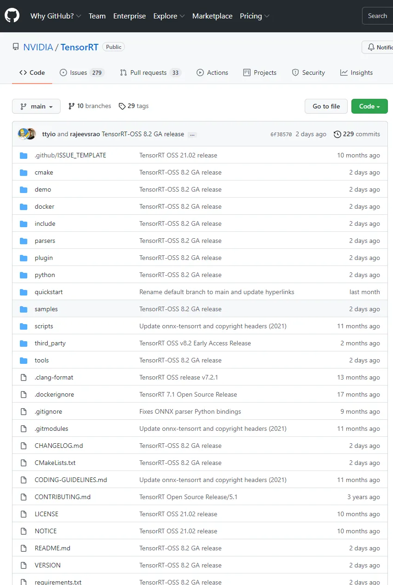Image resolution: width=393 pixels, height=585 pixels.
Task: Click commit "TensorRT OSS v8.2 Early Access Release"
Action: [x=195, y=343]
